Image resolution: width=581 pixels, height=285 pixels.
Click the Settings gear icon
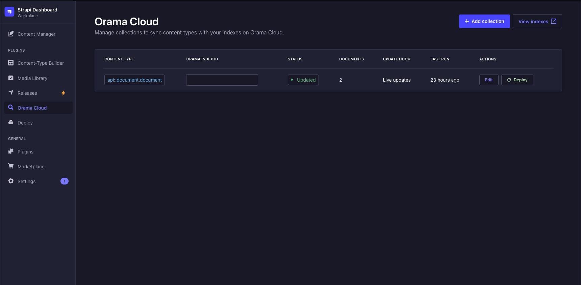11,181
